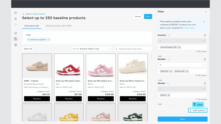Open the price tag sidebar icon
This screenshot has height=124, width=221.
pos(16,39)
